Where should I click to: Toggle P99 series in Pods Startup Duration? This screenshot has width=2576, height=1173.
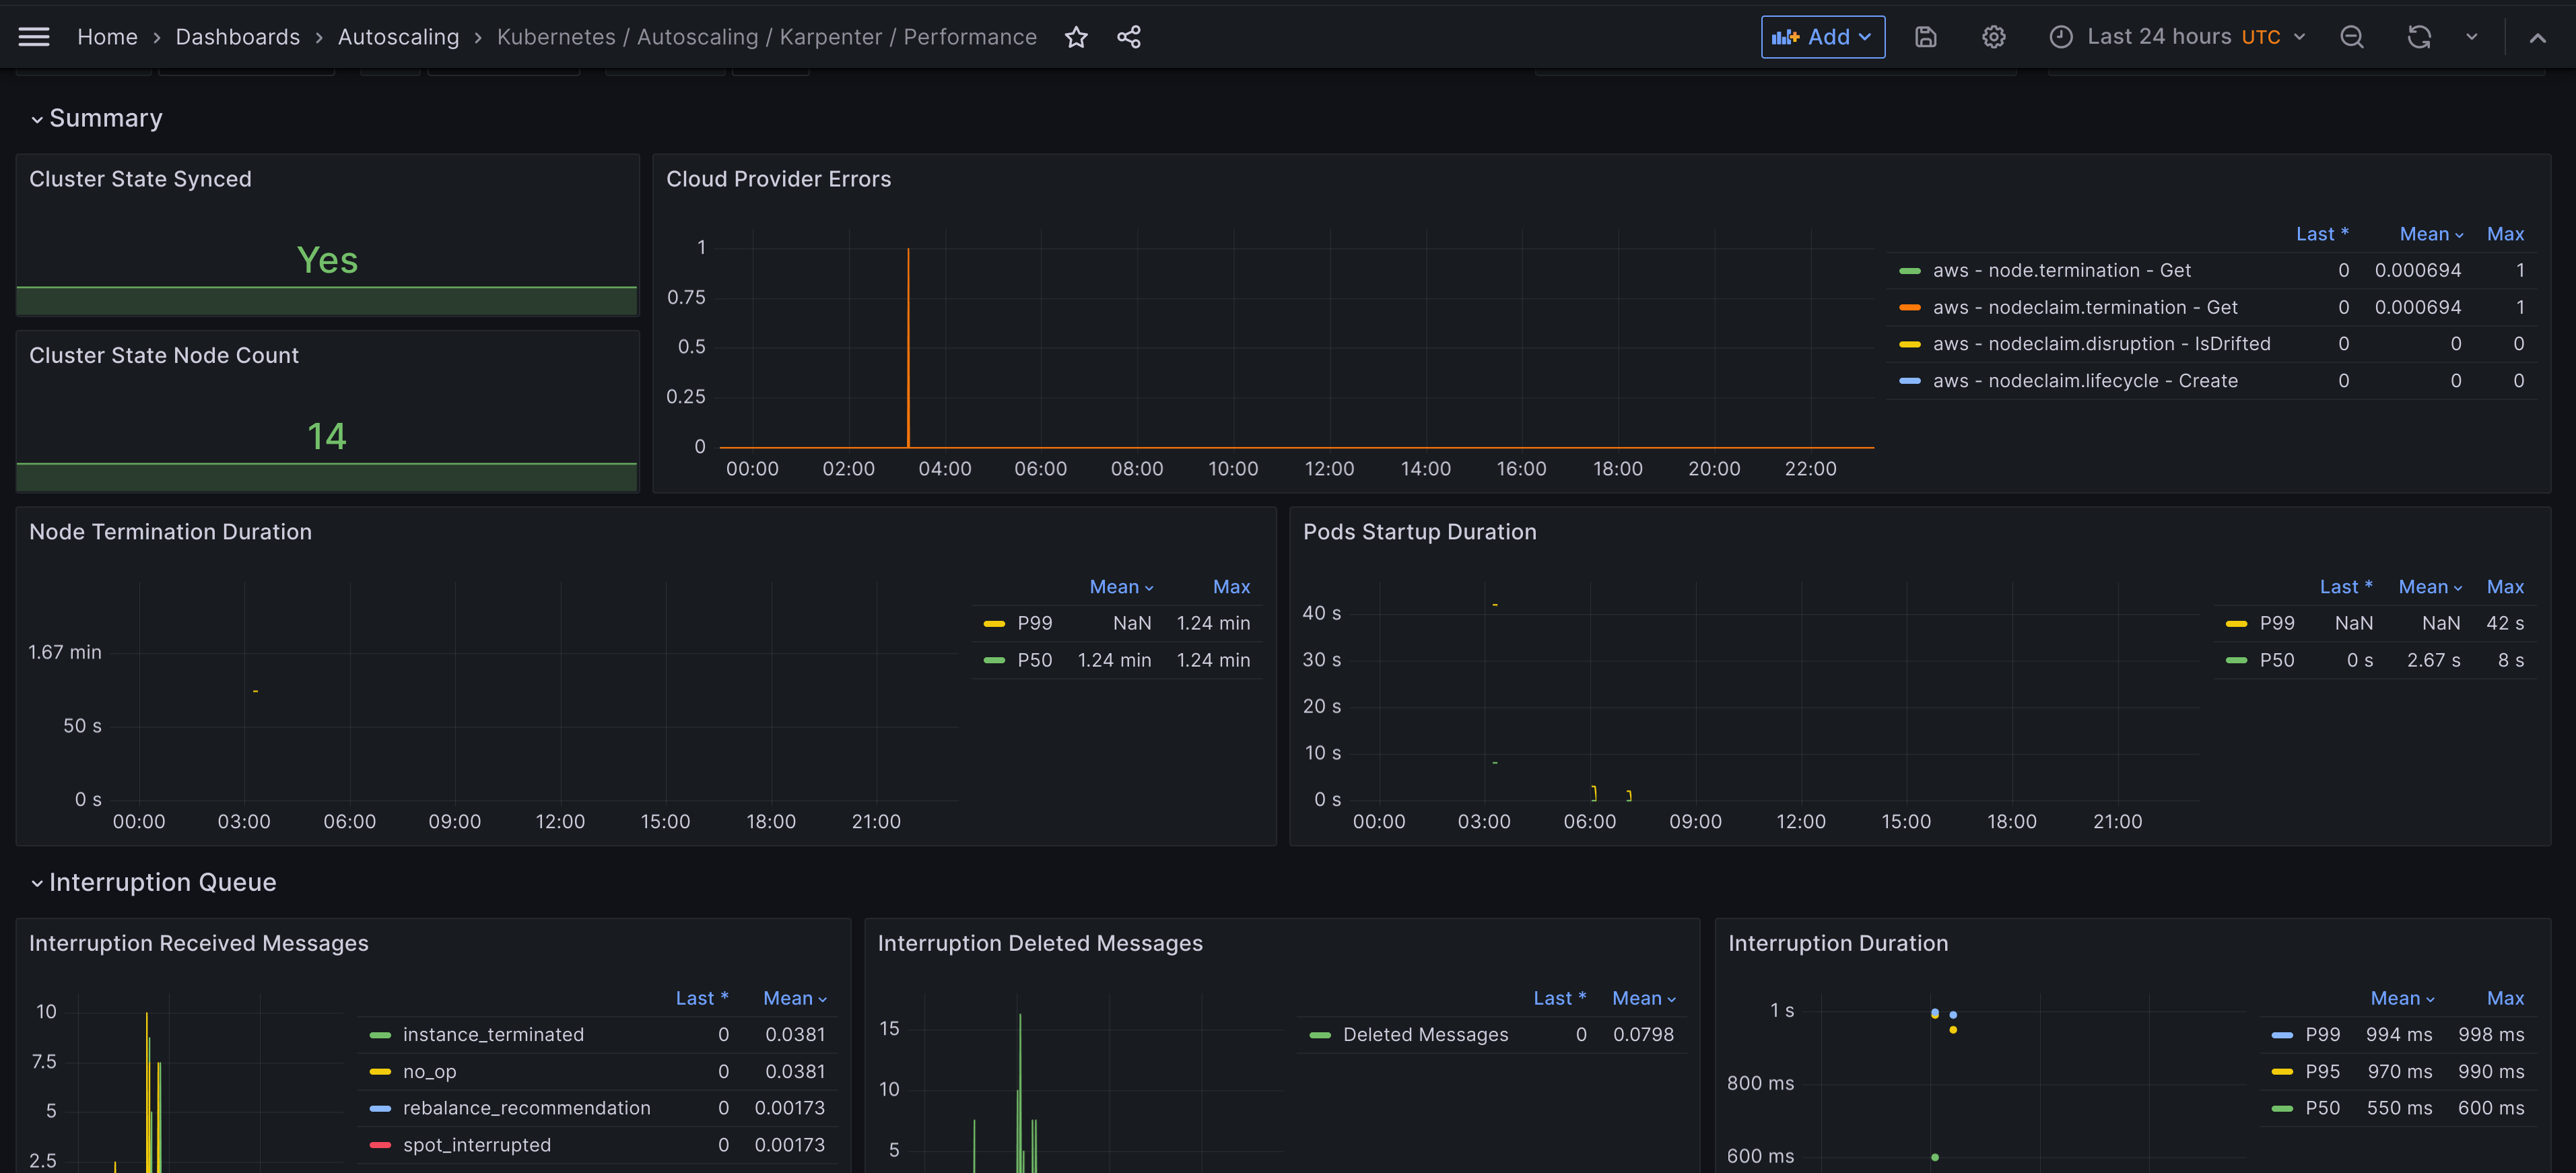pos(2277,623)
